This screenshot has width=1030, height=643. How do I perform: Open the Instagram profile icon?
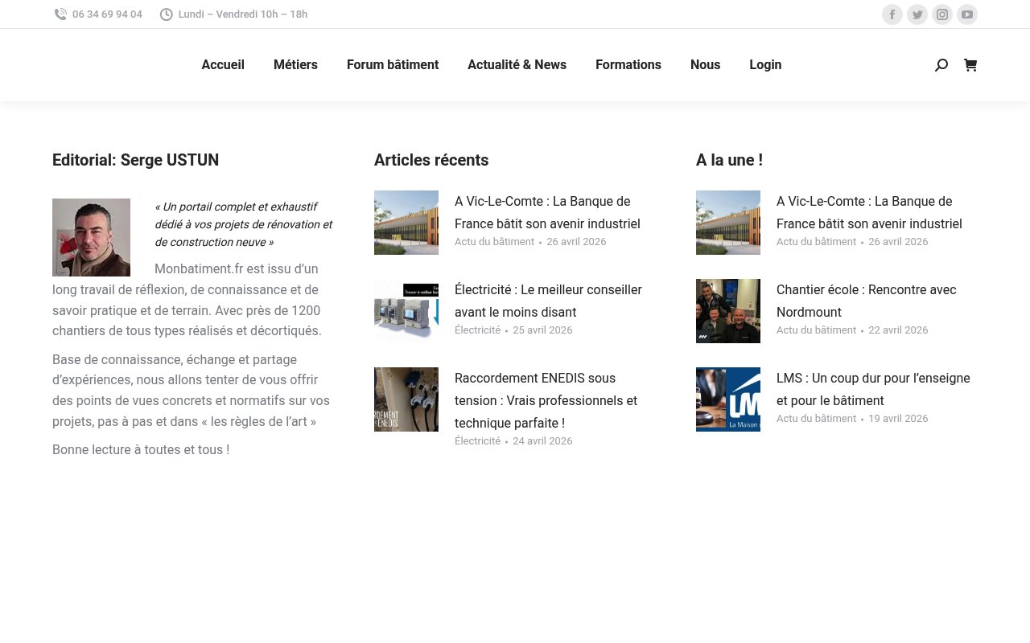(942, 14)
